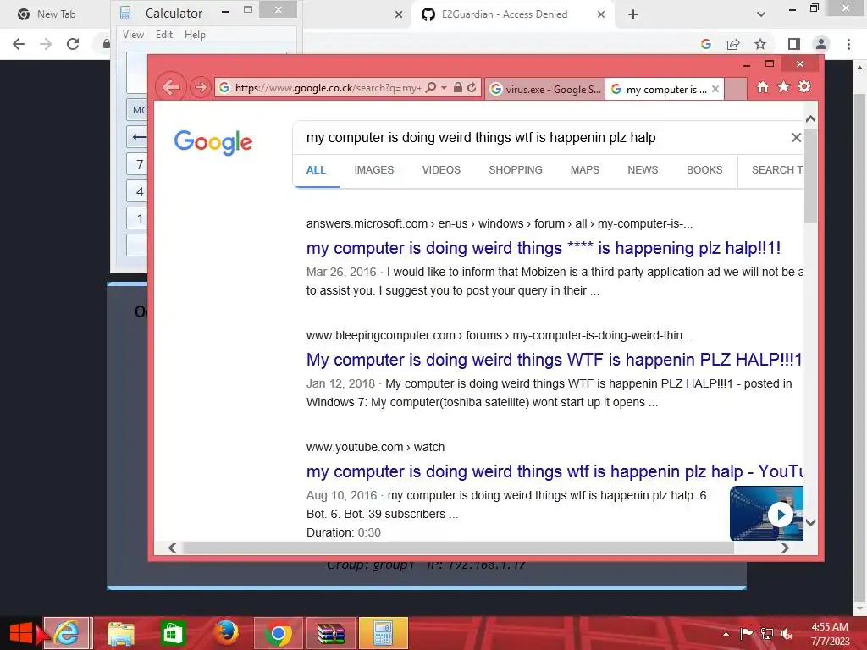Screen dimensions: 867x650
Task: Click Calculator key 4
Action: (138, 191)
